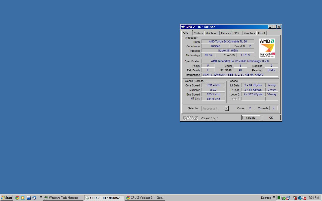Click the blue 'a' blocked tray icon
The width and height of the screenshot is (322, 201).
pos(288,198)
